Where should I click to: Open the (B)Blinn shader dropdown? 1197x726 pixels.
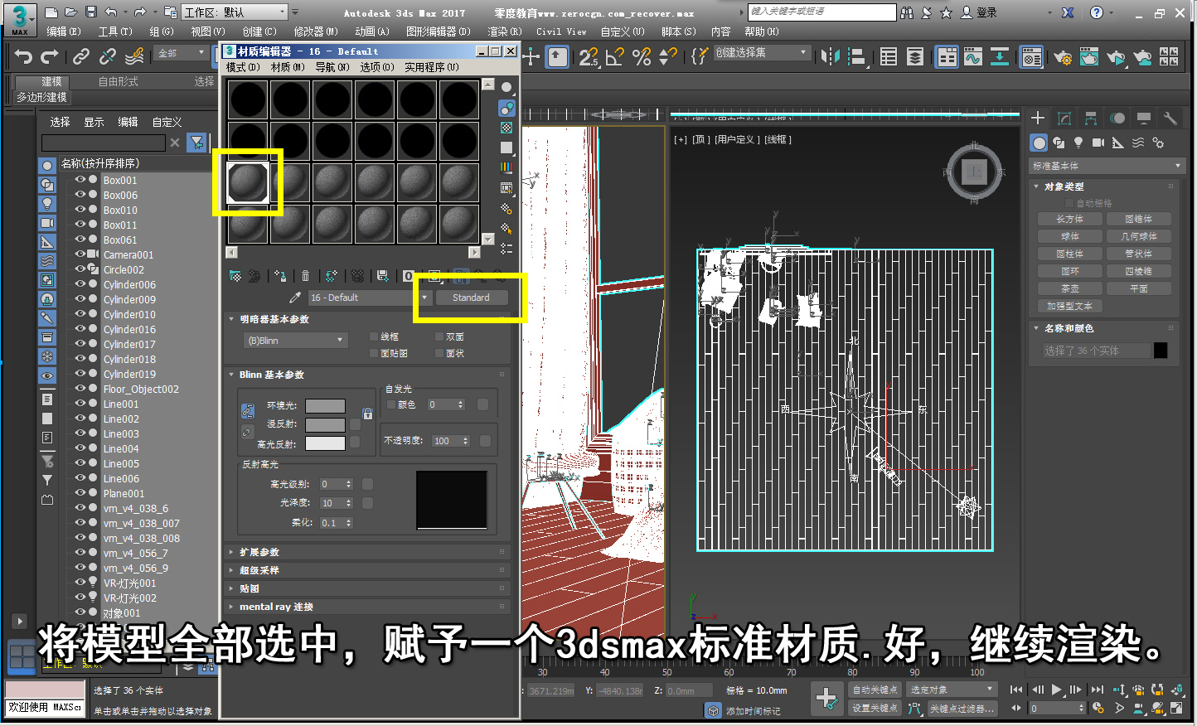[295, 341]
